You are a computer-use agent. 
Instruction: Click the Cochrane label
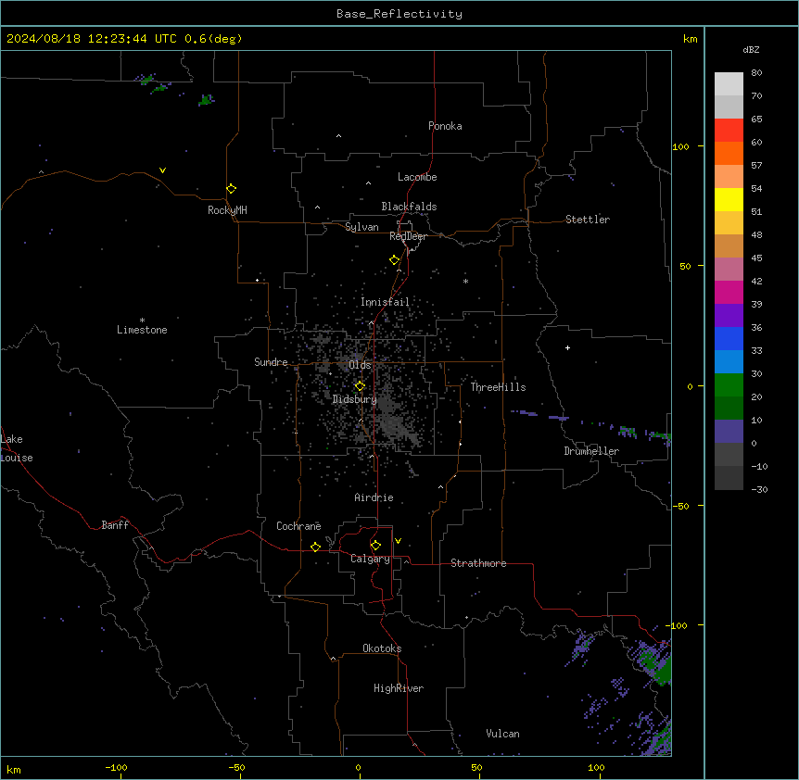click(298, 526)
